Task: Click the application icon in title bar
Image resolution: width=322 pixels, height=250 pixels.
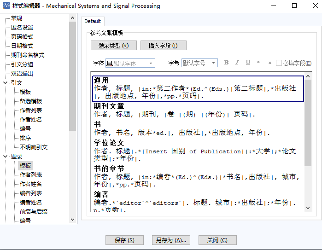Action: (x=6, y=6)
